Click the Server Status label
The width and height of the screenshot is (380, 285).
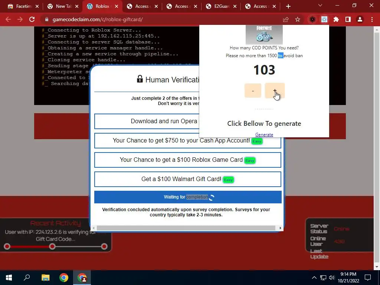click(319, 229)
